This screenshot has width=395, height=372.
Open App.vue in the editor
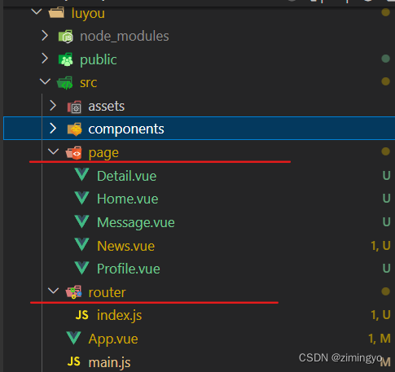coord(113,339)
